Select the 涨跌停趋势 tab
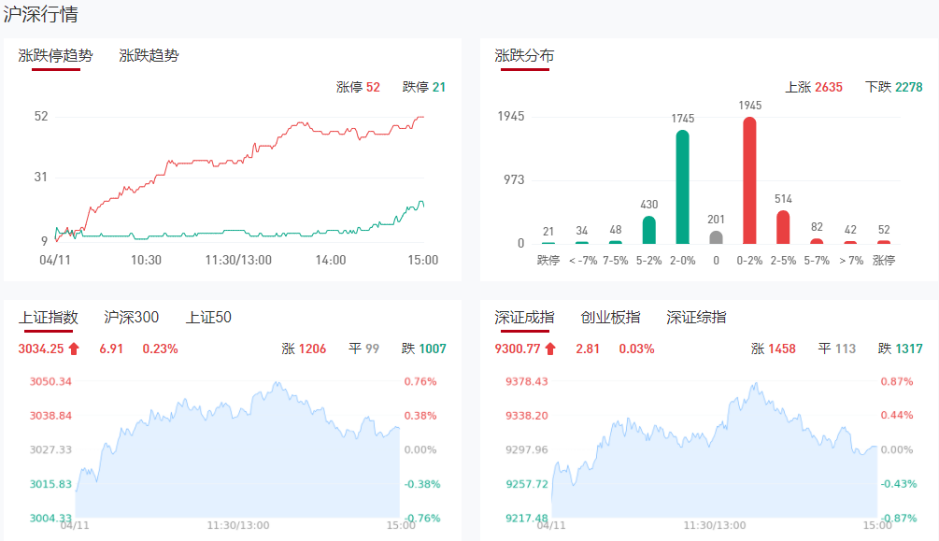Screen dimensions: 939x541 click(56, 55)
